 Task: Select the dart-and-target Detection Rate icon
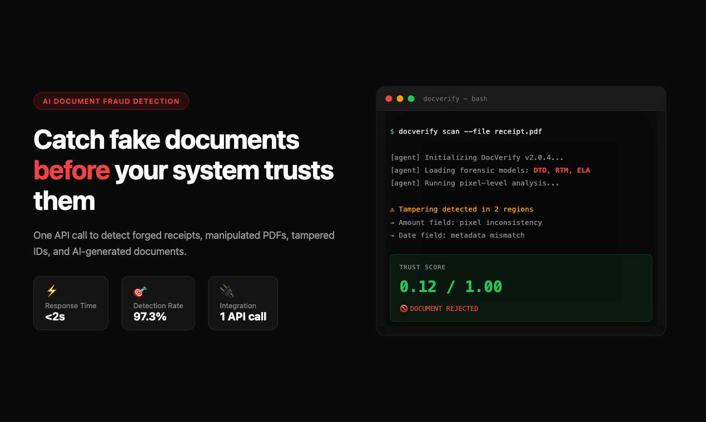click(x=138, y=290)
